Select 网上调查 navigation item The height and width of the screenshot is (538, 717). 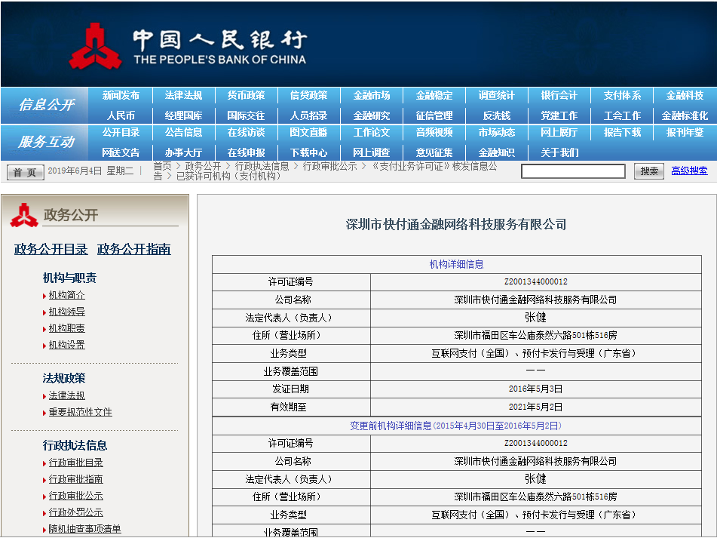pos(371,153)
